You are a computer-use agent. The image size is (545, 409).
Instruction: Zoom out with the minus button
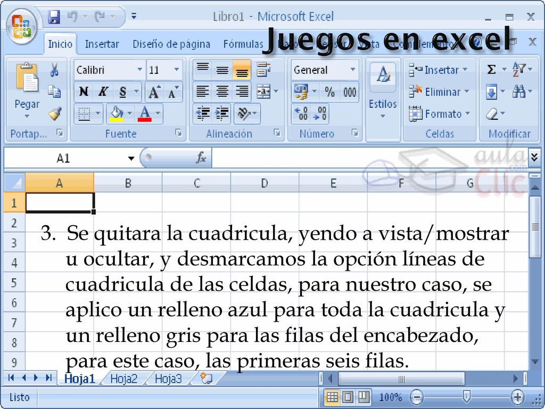coord(416,397)
